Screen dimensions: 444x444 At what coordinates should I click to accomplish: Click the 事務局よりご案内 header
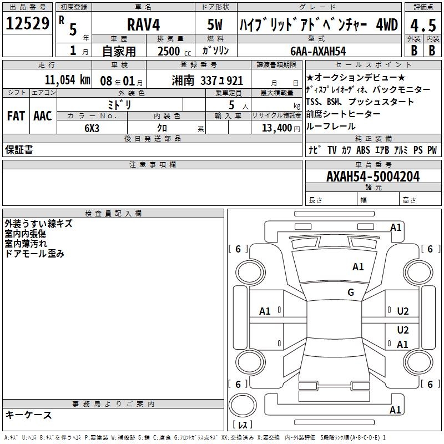pos(113,404)
